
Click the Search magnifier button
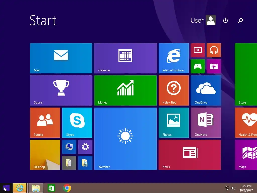(240, 21)
